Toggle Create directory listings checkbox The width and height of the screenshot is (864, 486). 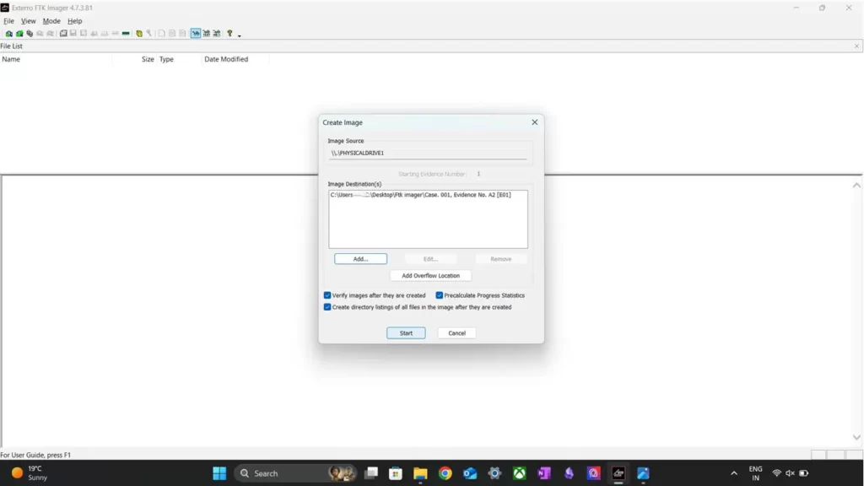(x=327, y=307)
